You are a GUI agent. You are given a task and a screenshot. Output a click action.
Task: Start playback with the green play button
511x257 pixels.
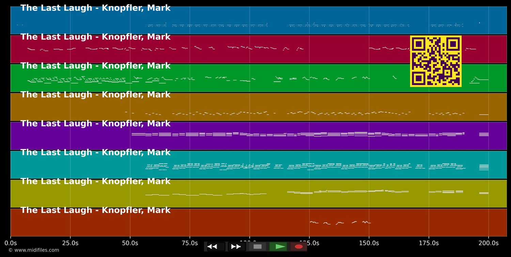278,246
